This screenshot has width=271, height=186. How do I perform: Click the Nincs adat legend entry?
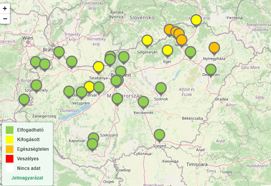tap(29, 168)
